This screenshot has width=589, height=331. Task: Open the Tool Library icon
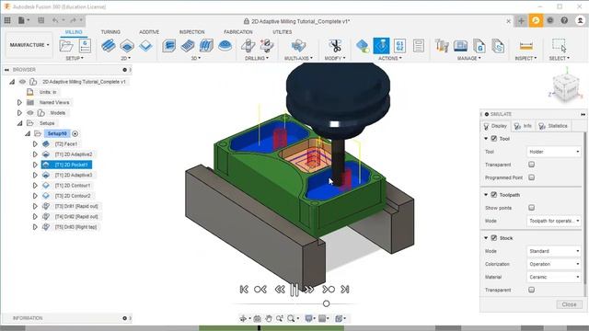442,46
